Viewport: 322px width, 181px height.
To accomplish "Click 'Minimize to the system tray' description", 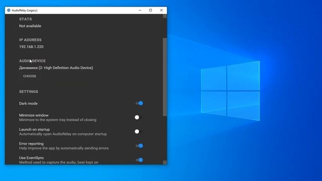I will tap(58, 120).
